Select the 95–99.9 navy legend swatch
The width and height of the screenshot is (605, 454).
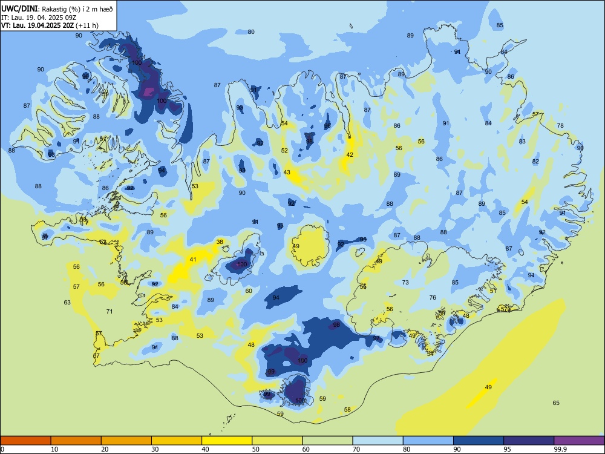(x=529, y=441)
